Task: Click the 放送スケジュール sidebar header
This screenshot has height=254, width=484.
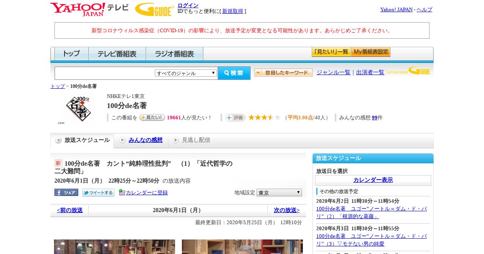Action: point(373,158)
